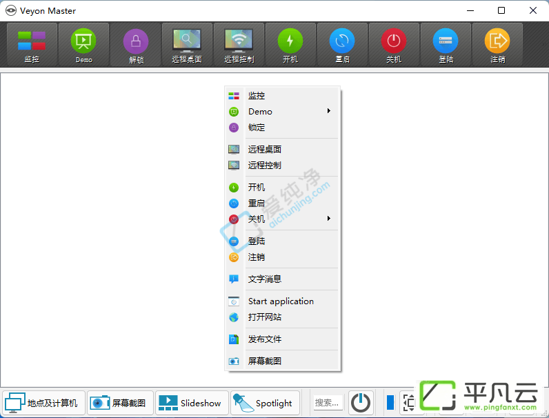This screenshot has height=418, width=549.
Task: Select Start application in context menu
Action: [x=282, y=301]
